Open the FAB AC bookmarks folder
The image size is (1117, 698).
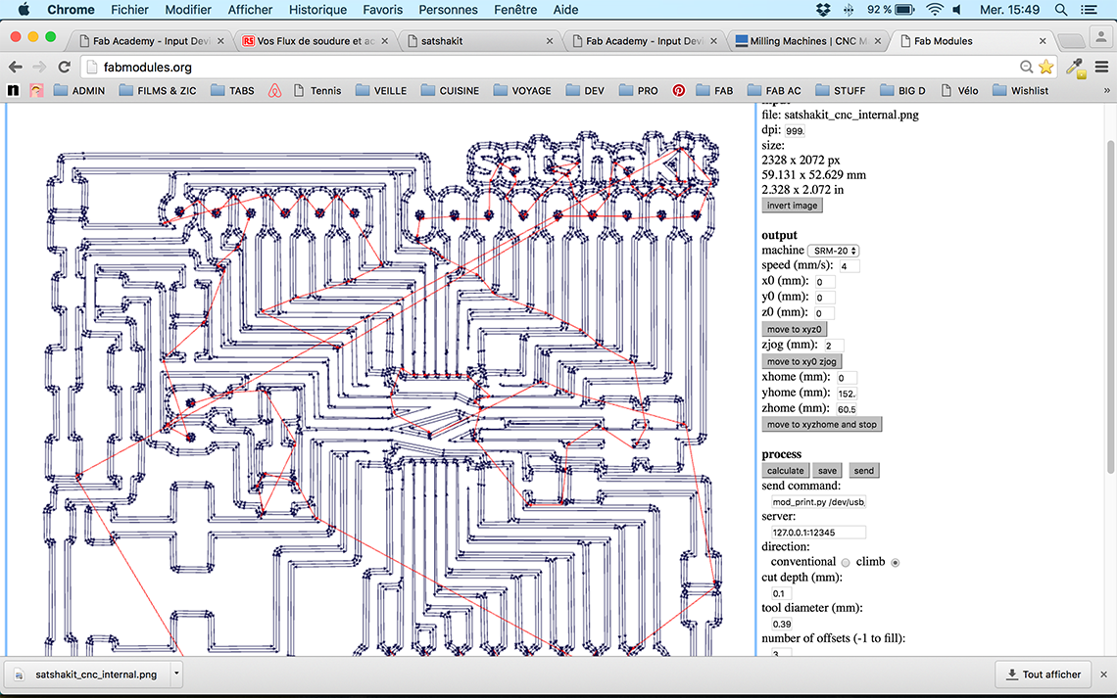(774, 90)
